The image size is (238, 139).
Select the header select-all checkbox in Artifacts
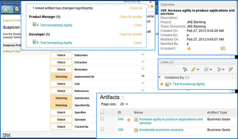[x=102, y=112]
